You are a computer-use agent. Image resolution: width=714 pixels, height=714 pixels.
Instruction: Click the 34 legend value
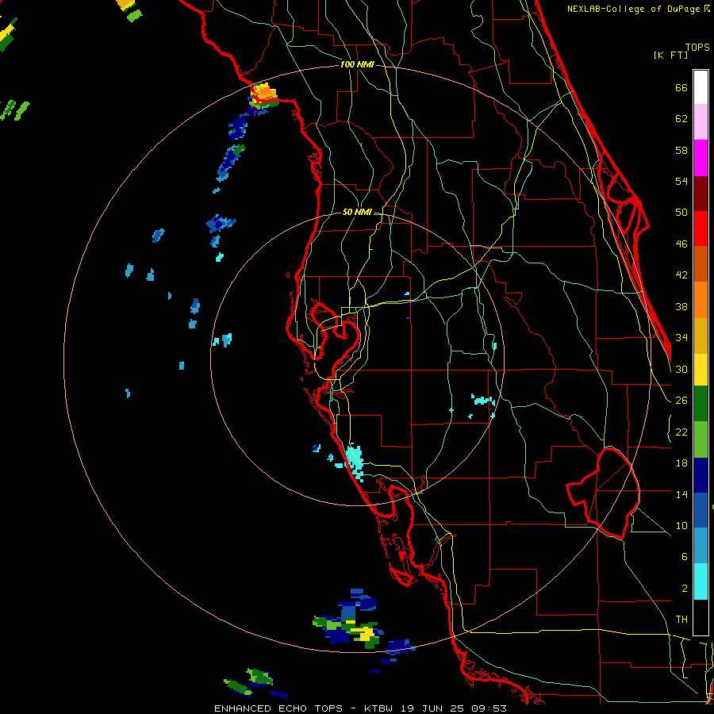coord(681,337)
